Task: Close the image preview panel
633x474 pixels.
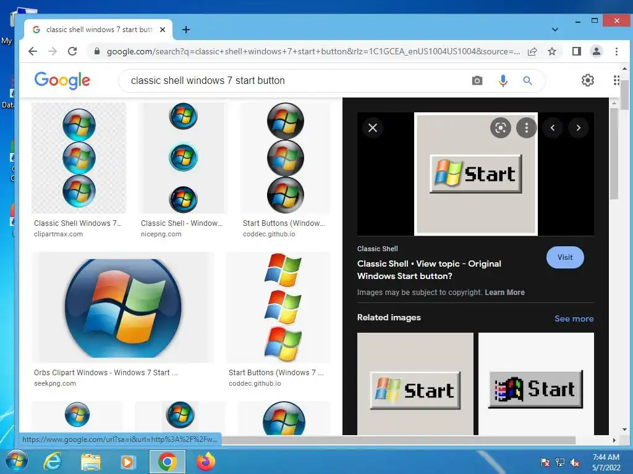Action: point(373,128)
